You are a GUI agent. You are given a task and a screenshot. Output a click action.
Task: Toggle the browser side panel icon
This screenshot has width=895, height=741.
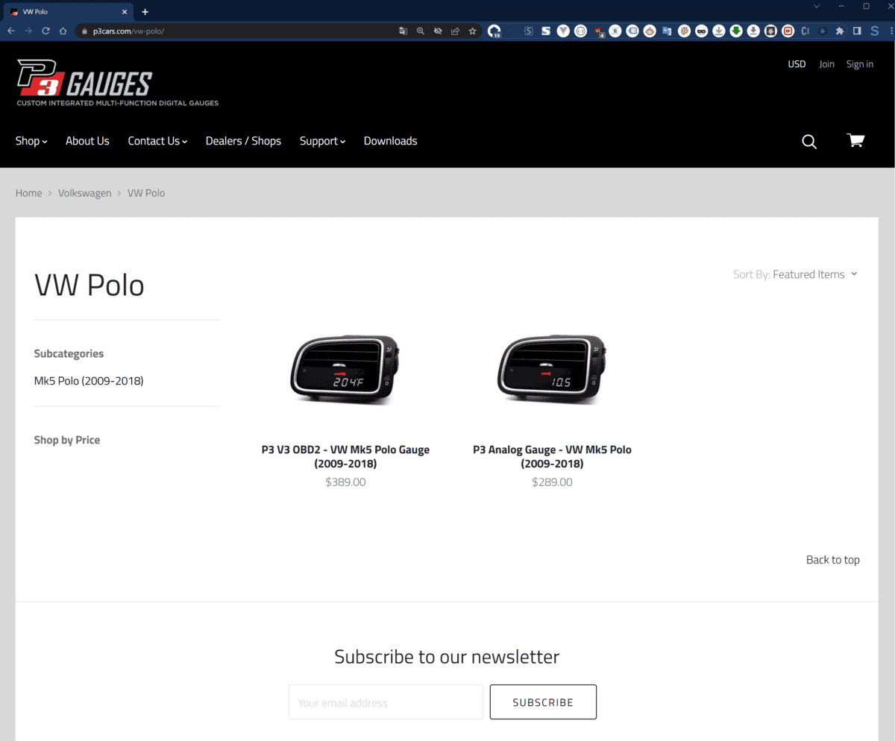click(857, 31)
